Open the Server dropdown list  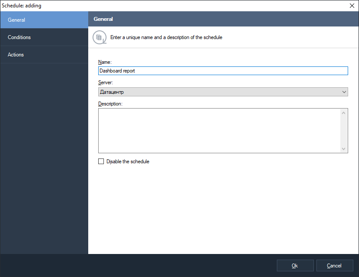click(223, 92)
